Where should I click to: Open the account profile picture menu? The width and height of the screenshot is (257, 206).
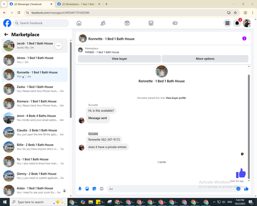point(247,23)
